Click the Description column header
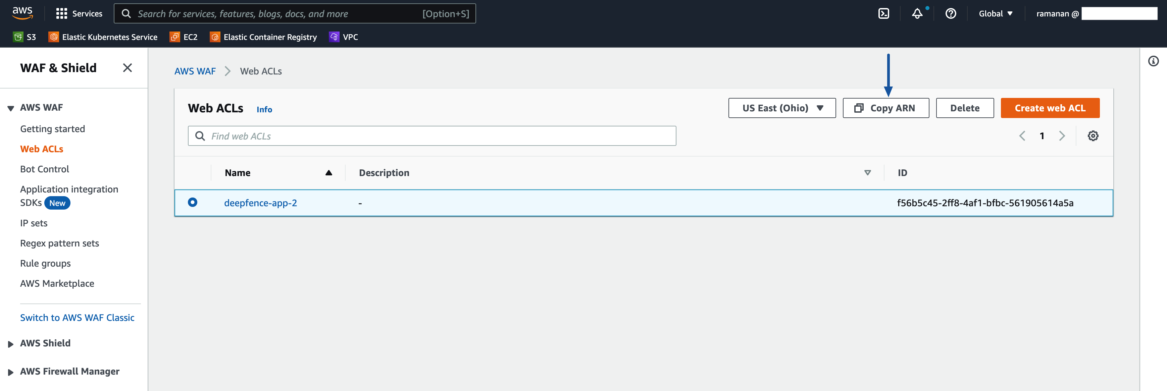The width and height of the screenshot is (1167, 391). pos(384,173)
